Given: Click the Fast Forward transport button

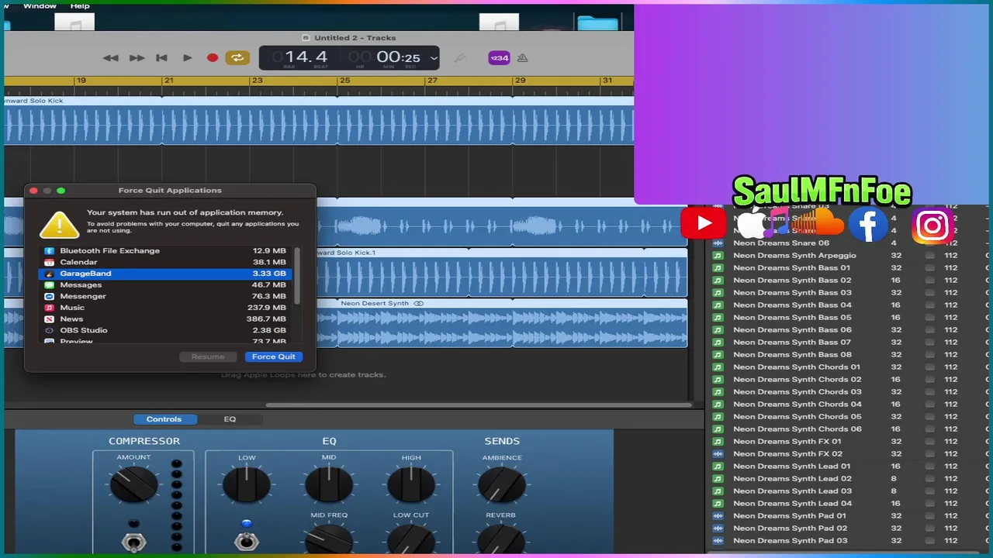Looking at the screenshot, I should pos(137,58).
